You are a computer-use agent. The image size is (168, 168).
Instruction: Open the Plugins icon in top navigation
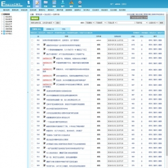tap(71, 4)
